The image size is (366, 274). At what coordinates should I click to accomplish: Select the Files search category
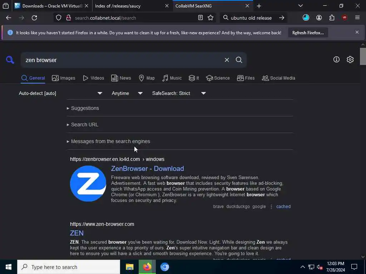(246, 78)
